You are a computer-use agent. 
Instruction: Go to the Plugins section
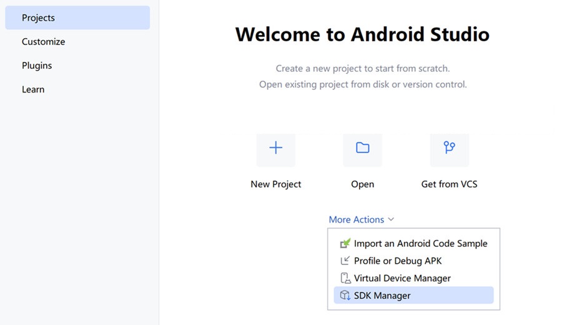click(x=37, y=66)
